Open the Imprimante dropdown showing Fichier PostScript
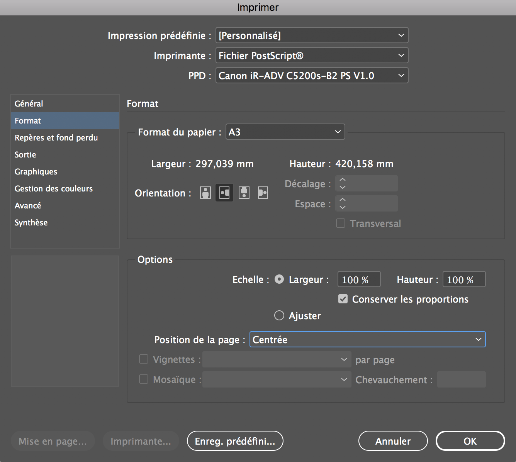 (x=311, y=56)
